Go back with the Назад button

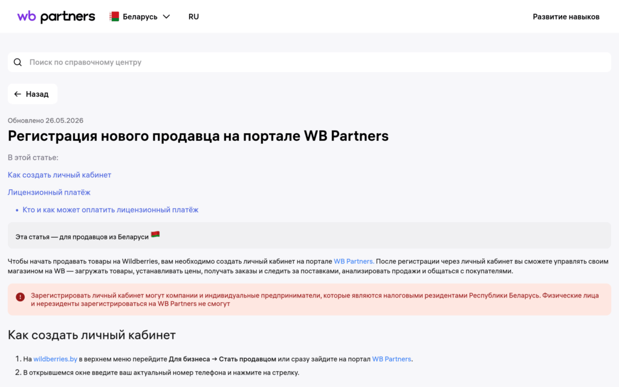33,94
